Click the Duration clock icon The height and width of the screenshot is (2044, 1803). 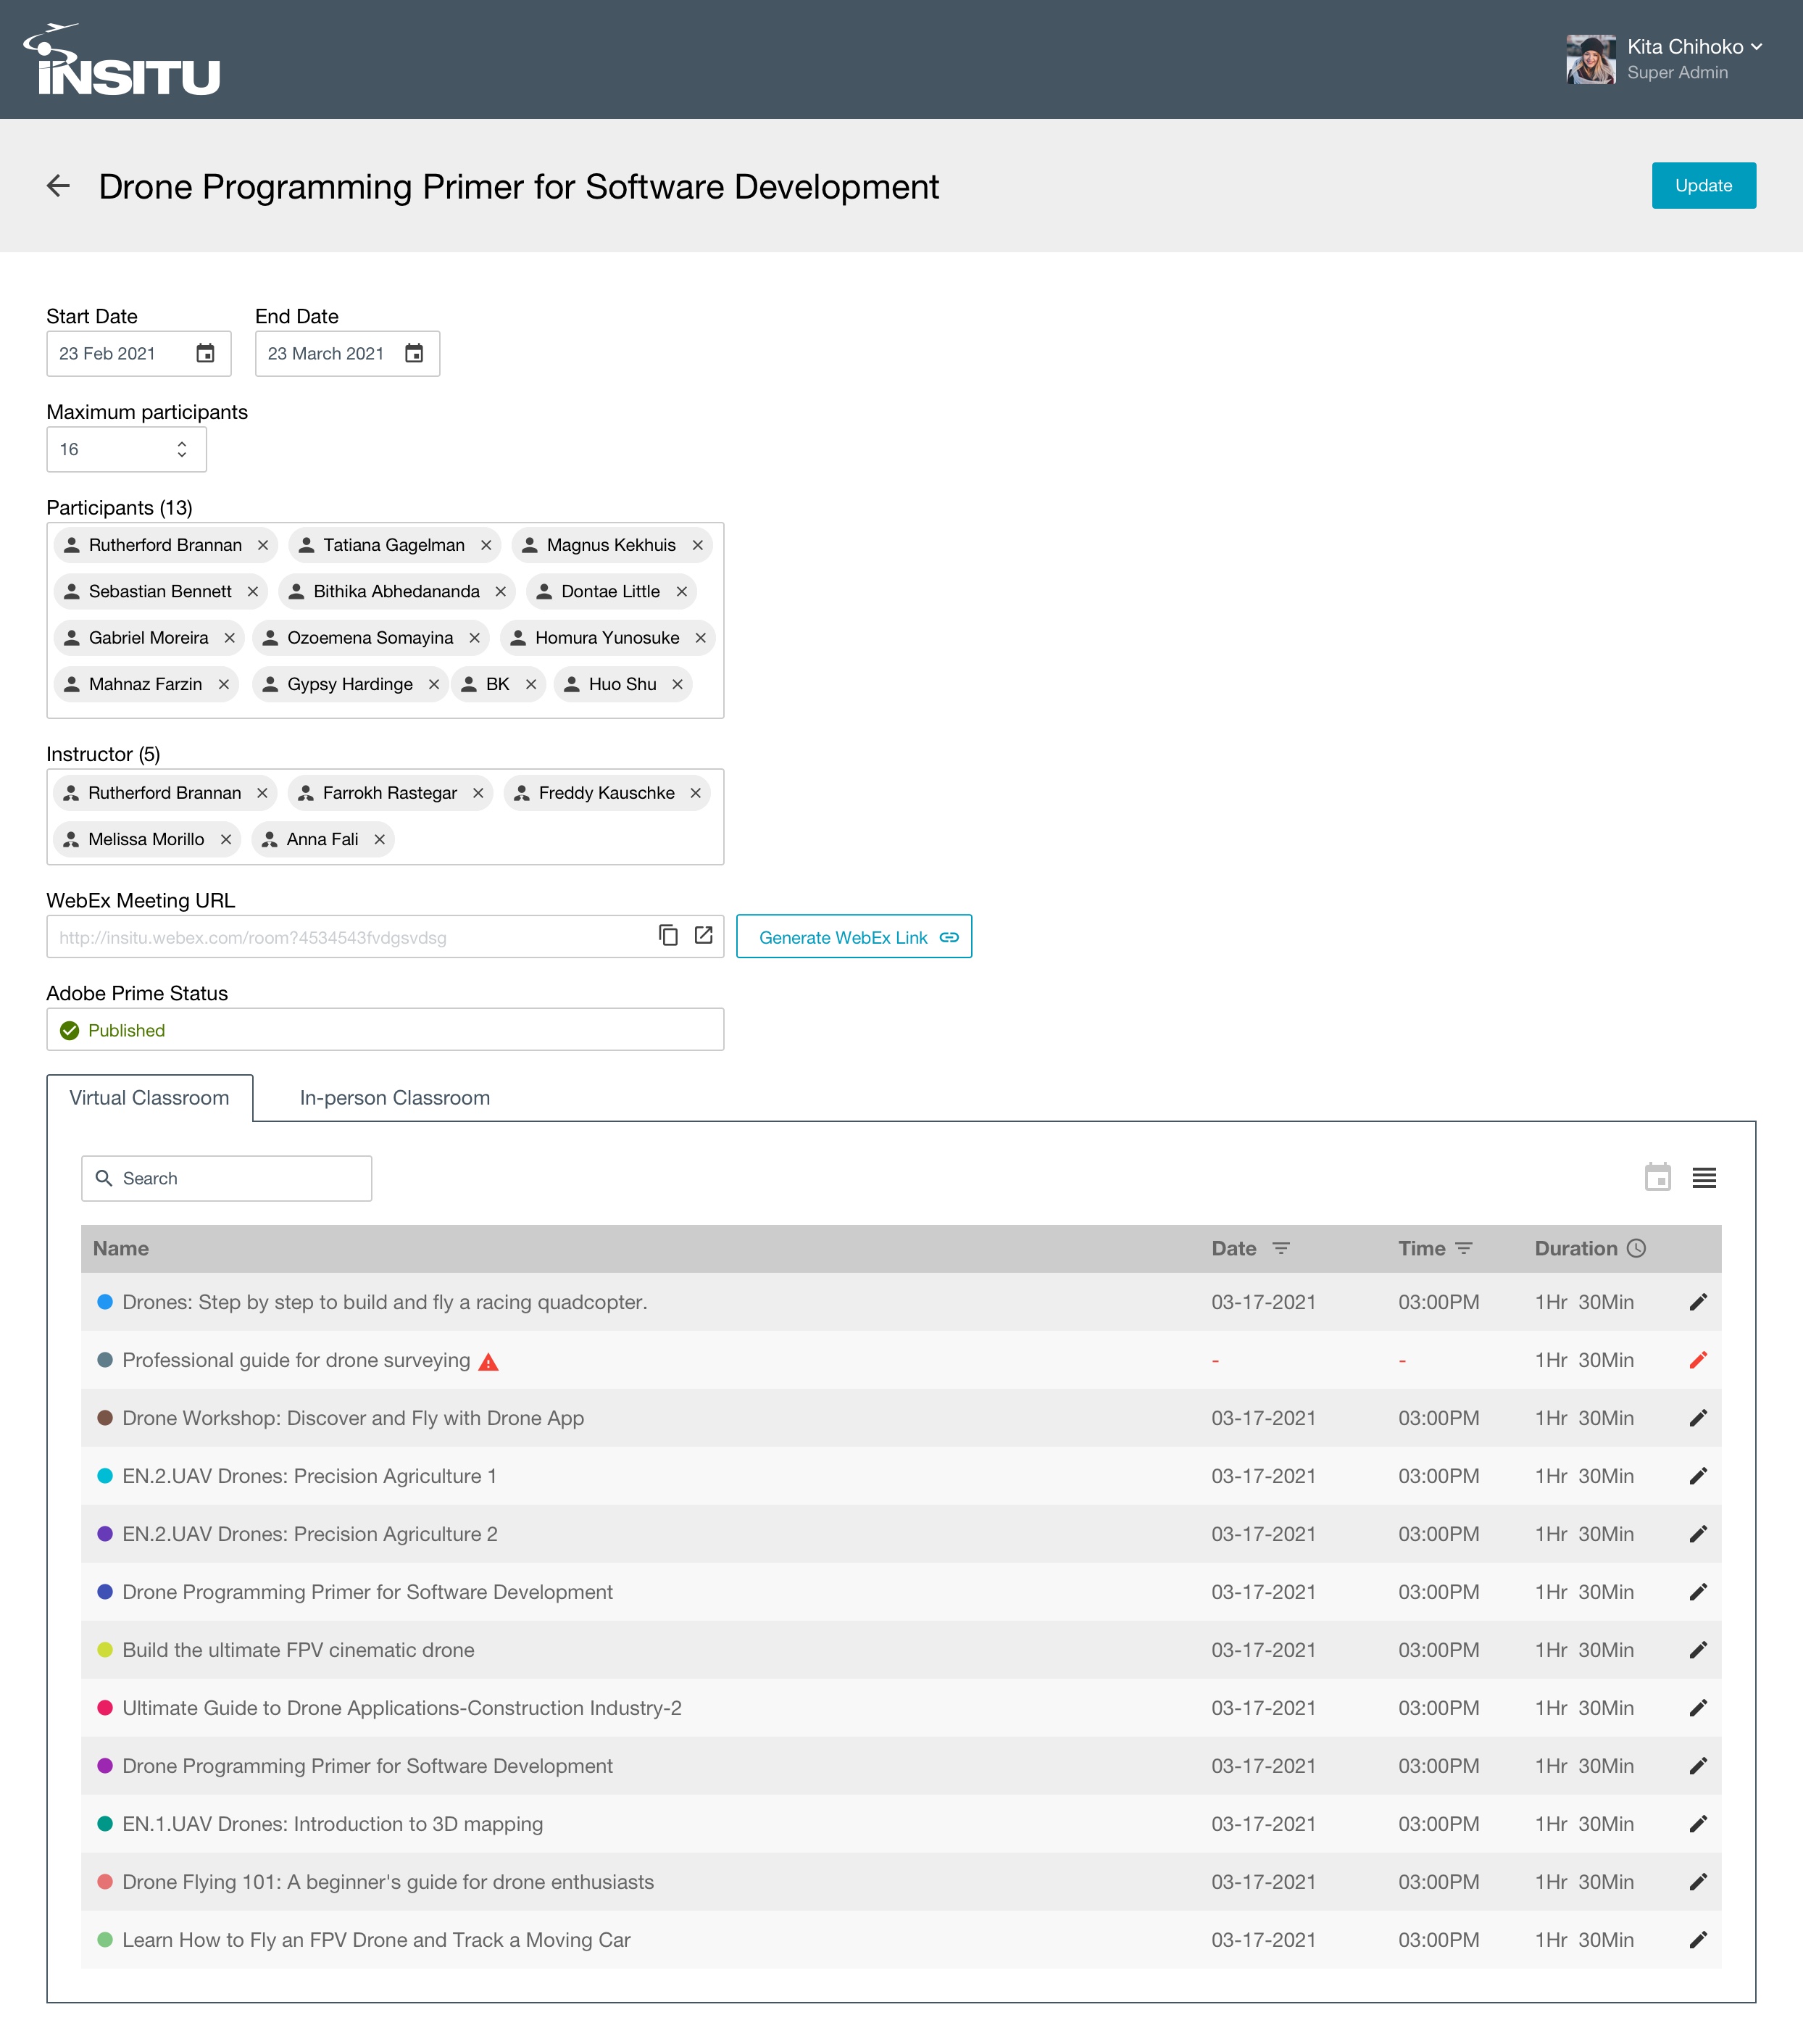pyautogui.click(x=1636, y=1248)
